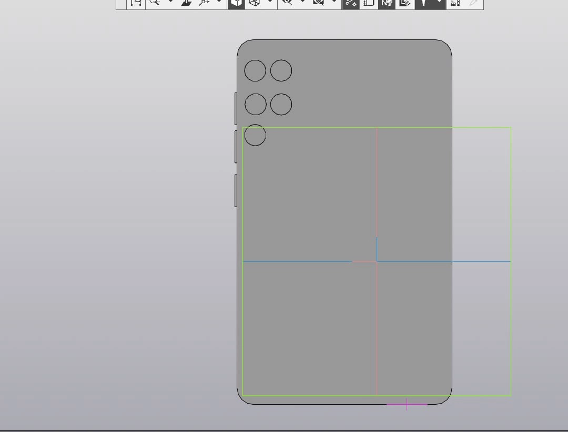
Task: Toggle the selection filter funnel icon
Action: click(x=423, y=3)
